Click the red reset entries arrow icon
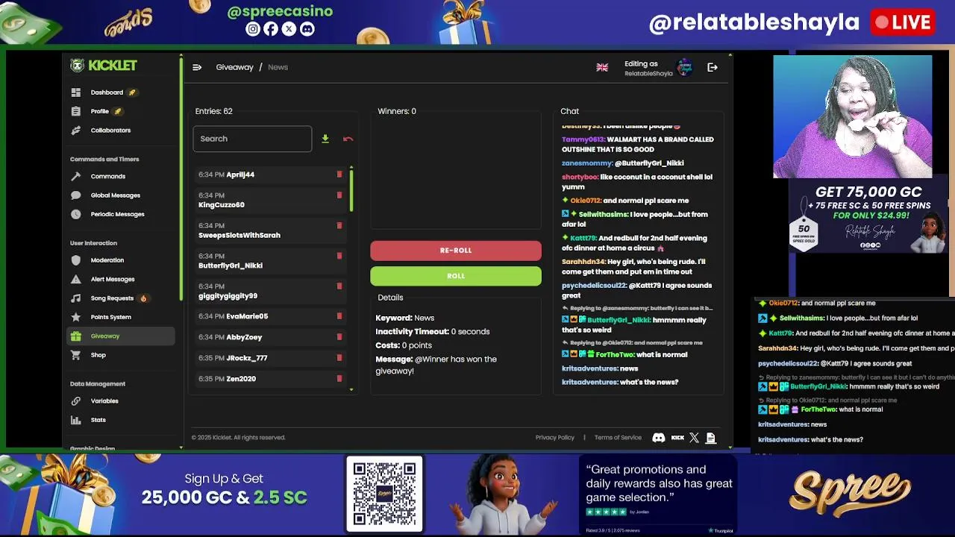This screenshot has width=955, height=537. [348, 139]
